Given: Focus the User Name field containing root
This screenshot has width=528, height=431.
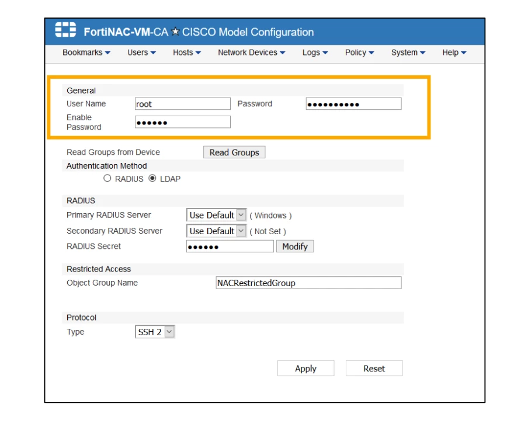Looking at the screenshot, I should (x=183, y=104).
